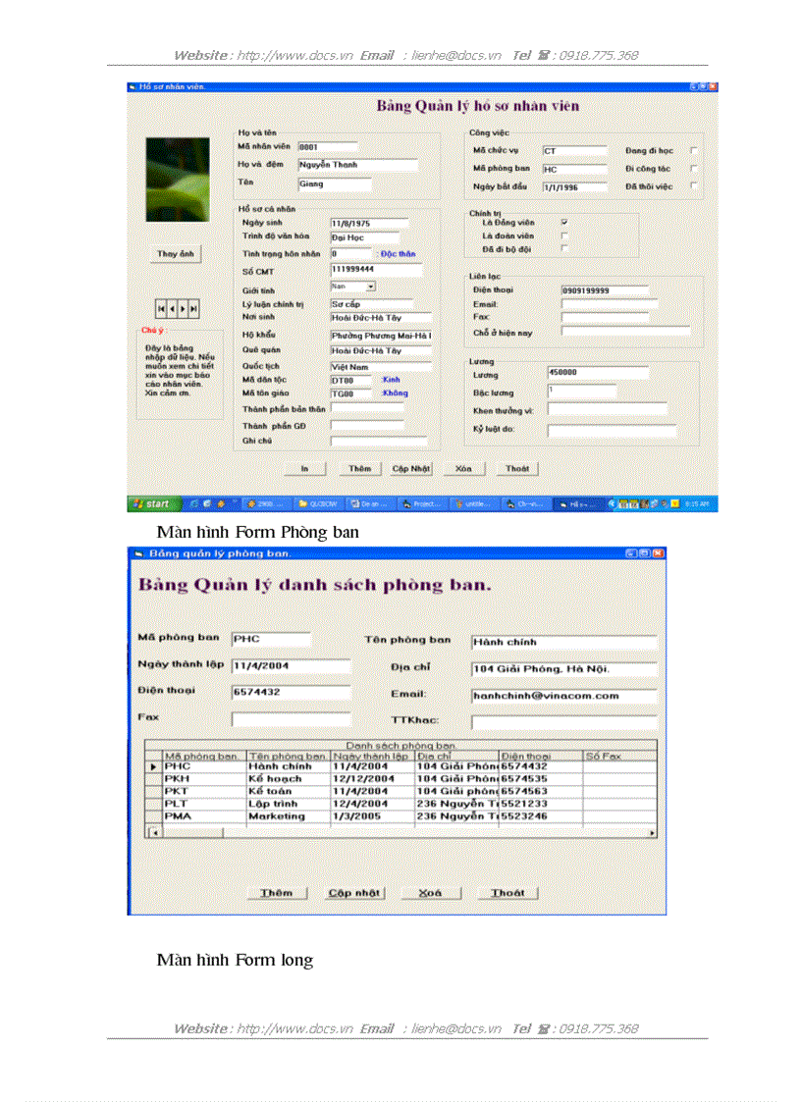This screenshot has height=1102, width=801.
Task: Click Cập nhật on the phòng ban form
Action: 353,893
